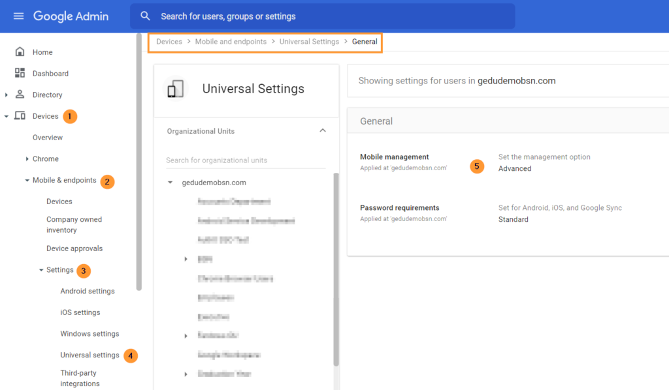Select the Settings label in sidebar
Screen dimensions: 669x390
pyautogui.click(x=59, y=269)
